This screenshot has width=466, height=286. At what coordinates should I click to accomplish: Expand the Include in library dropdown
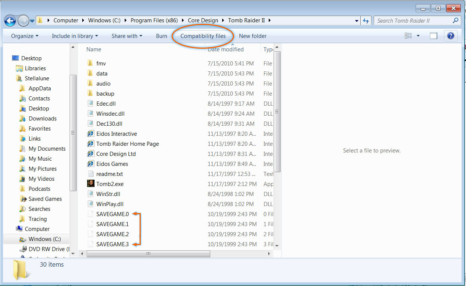[75, 36]
